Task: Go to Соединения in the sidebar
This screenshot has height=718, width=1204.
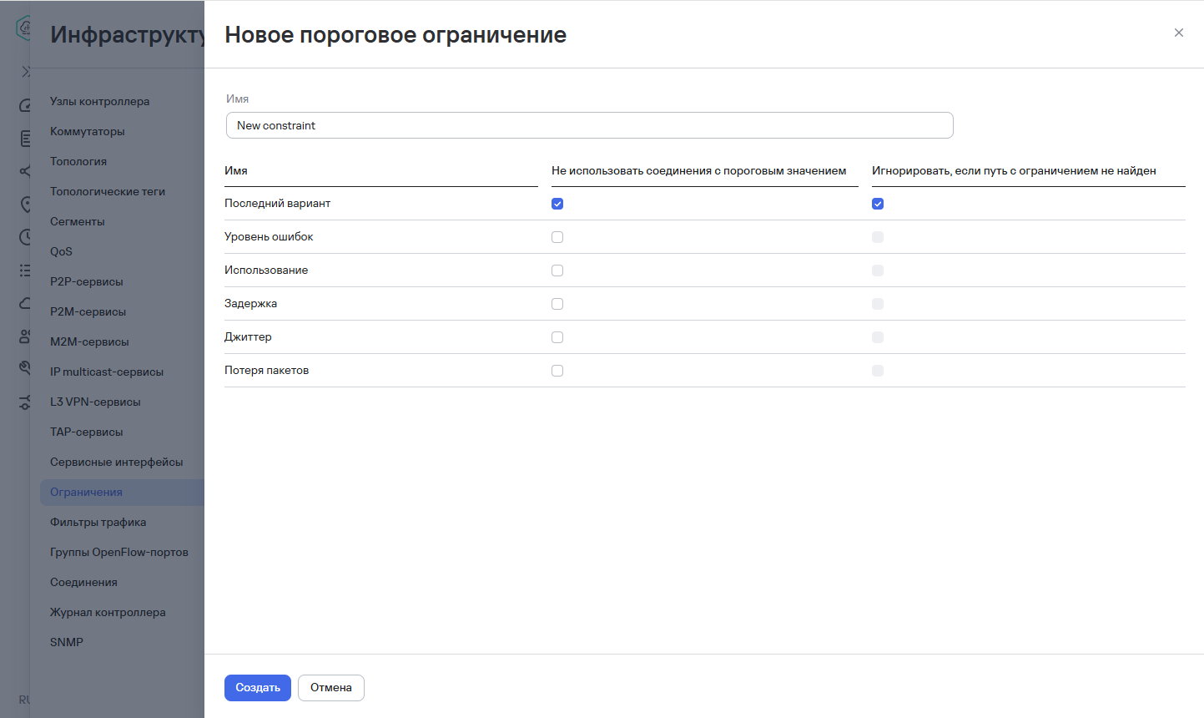Action: tap(83, 582)
